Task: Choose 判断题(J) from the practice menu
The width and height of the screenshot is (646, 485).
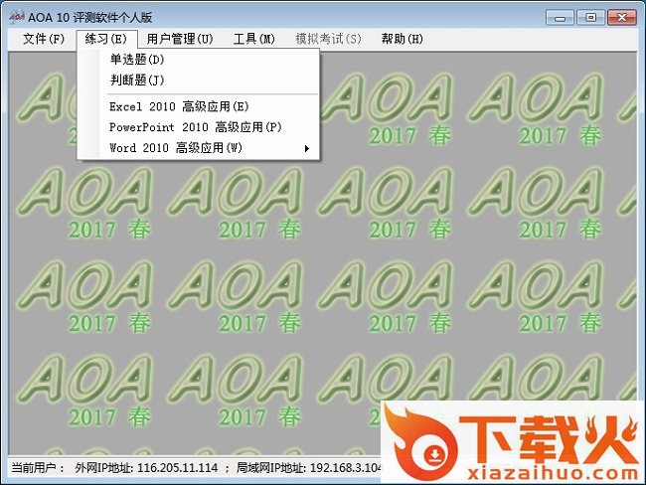Action: 198,80
